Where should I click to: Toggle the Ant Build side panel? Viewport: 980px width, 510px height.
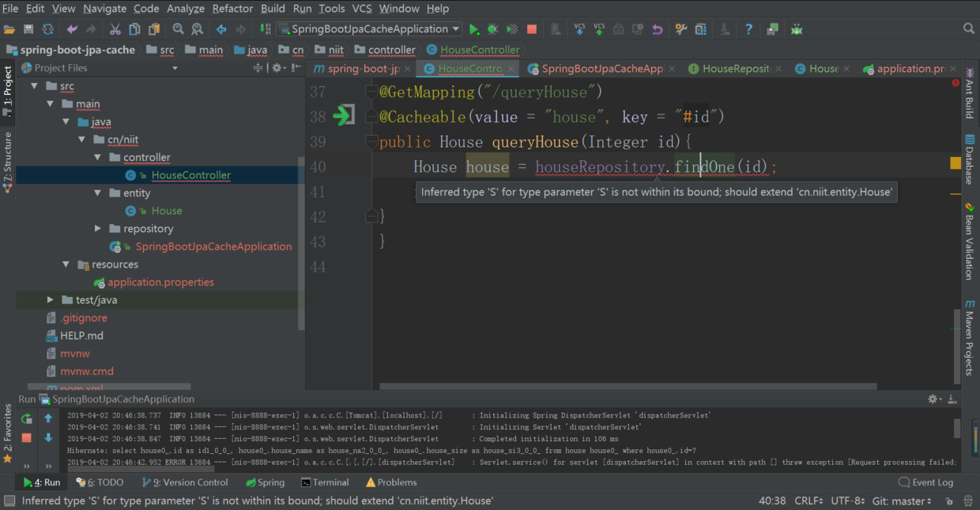[970, 92]
